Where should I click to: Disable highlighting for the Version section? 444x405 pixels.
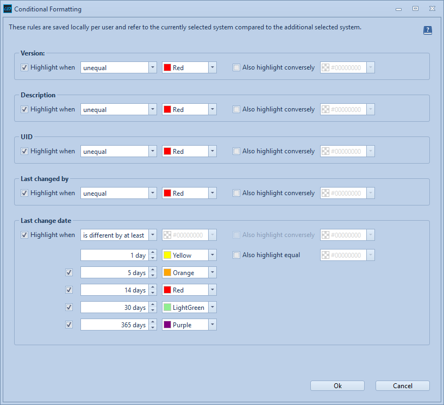tap(24, 67)
